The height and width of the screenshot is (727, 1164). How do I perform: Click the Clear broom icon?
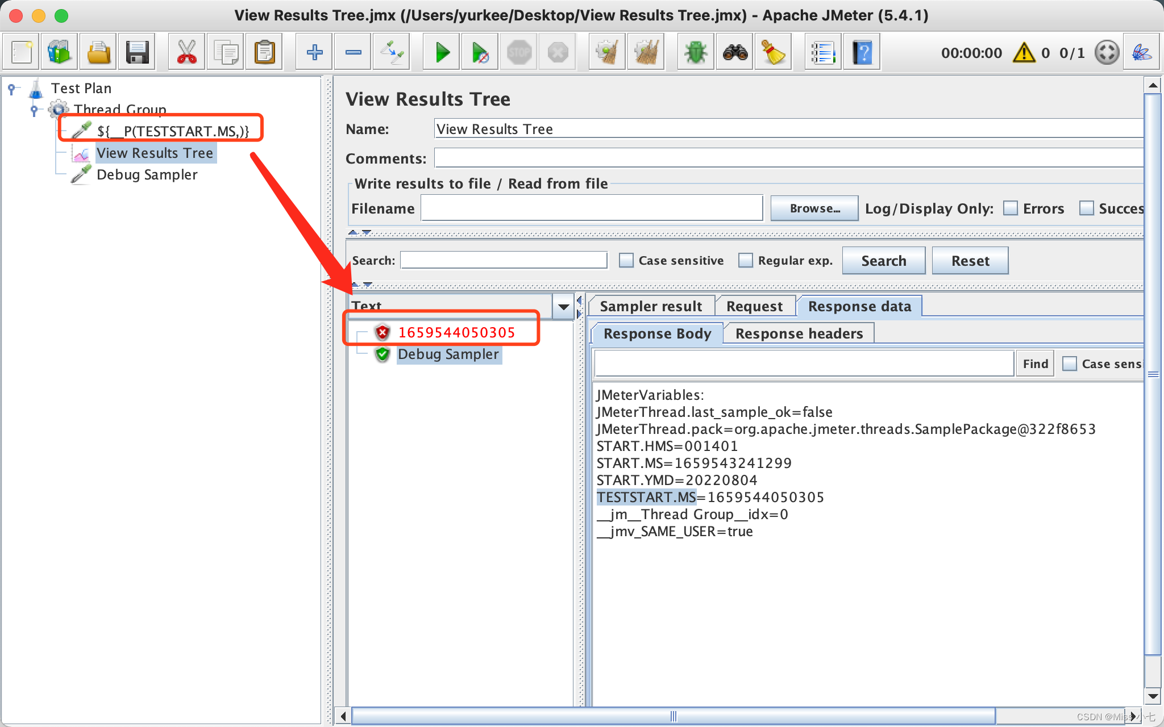(608, 53)
